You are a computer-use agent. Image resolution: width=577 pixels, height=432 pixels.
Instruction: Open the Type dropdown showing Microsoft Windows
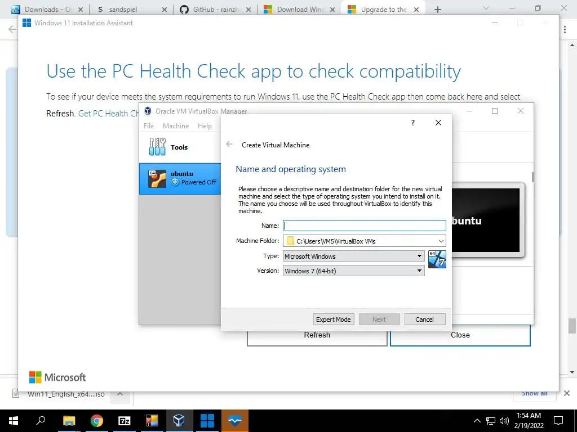354,256
